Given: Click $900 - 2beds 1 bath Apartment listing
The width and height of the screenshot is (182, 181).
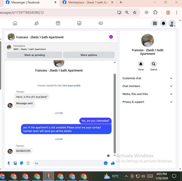Looking at the screenshot, I should coord(29,49).
